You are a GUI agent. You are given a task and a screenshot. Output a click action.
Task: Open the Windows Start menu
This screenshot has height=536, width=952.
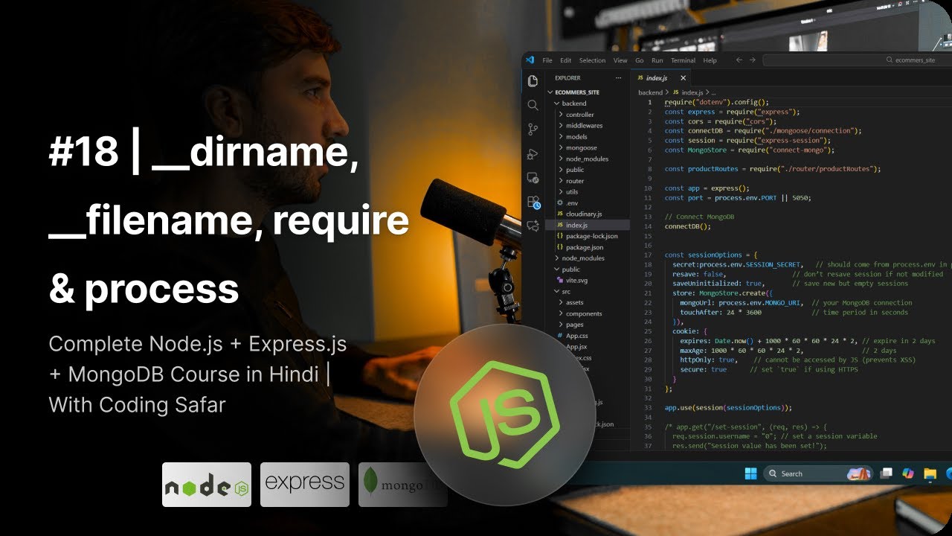pyautogui.click(x=750, y=473)
